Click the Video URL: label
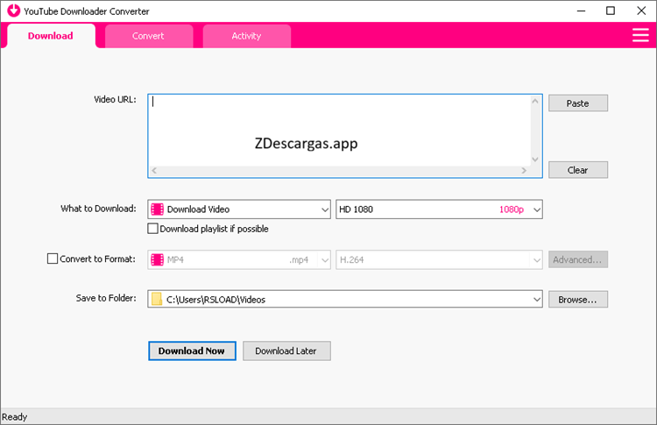Viewport: 657px width, 425px height. [x=115, y=99]
